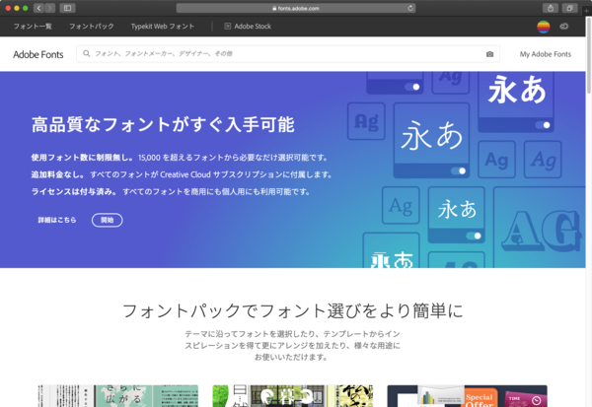592x407 pixels.
Task: Toggle switch on top partially visible card
Action: pos(412,87)
